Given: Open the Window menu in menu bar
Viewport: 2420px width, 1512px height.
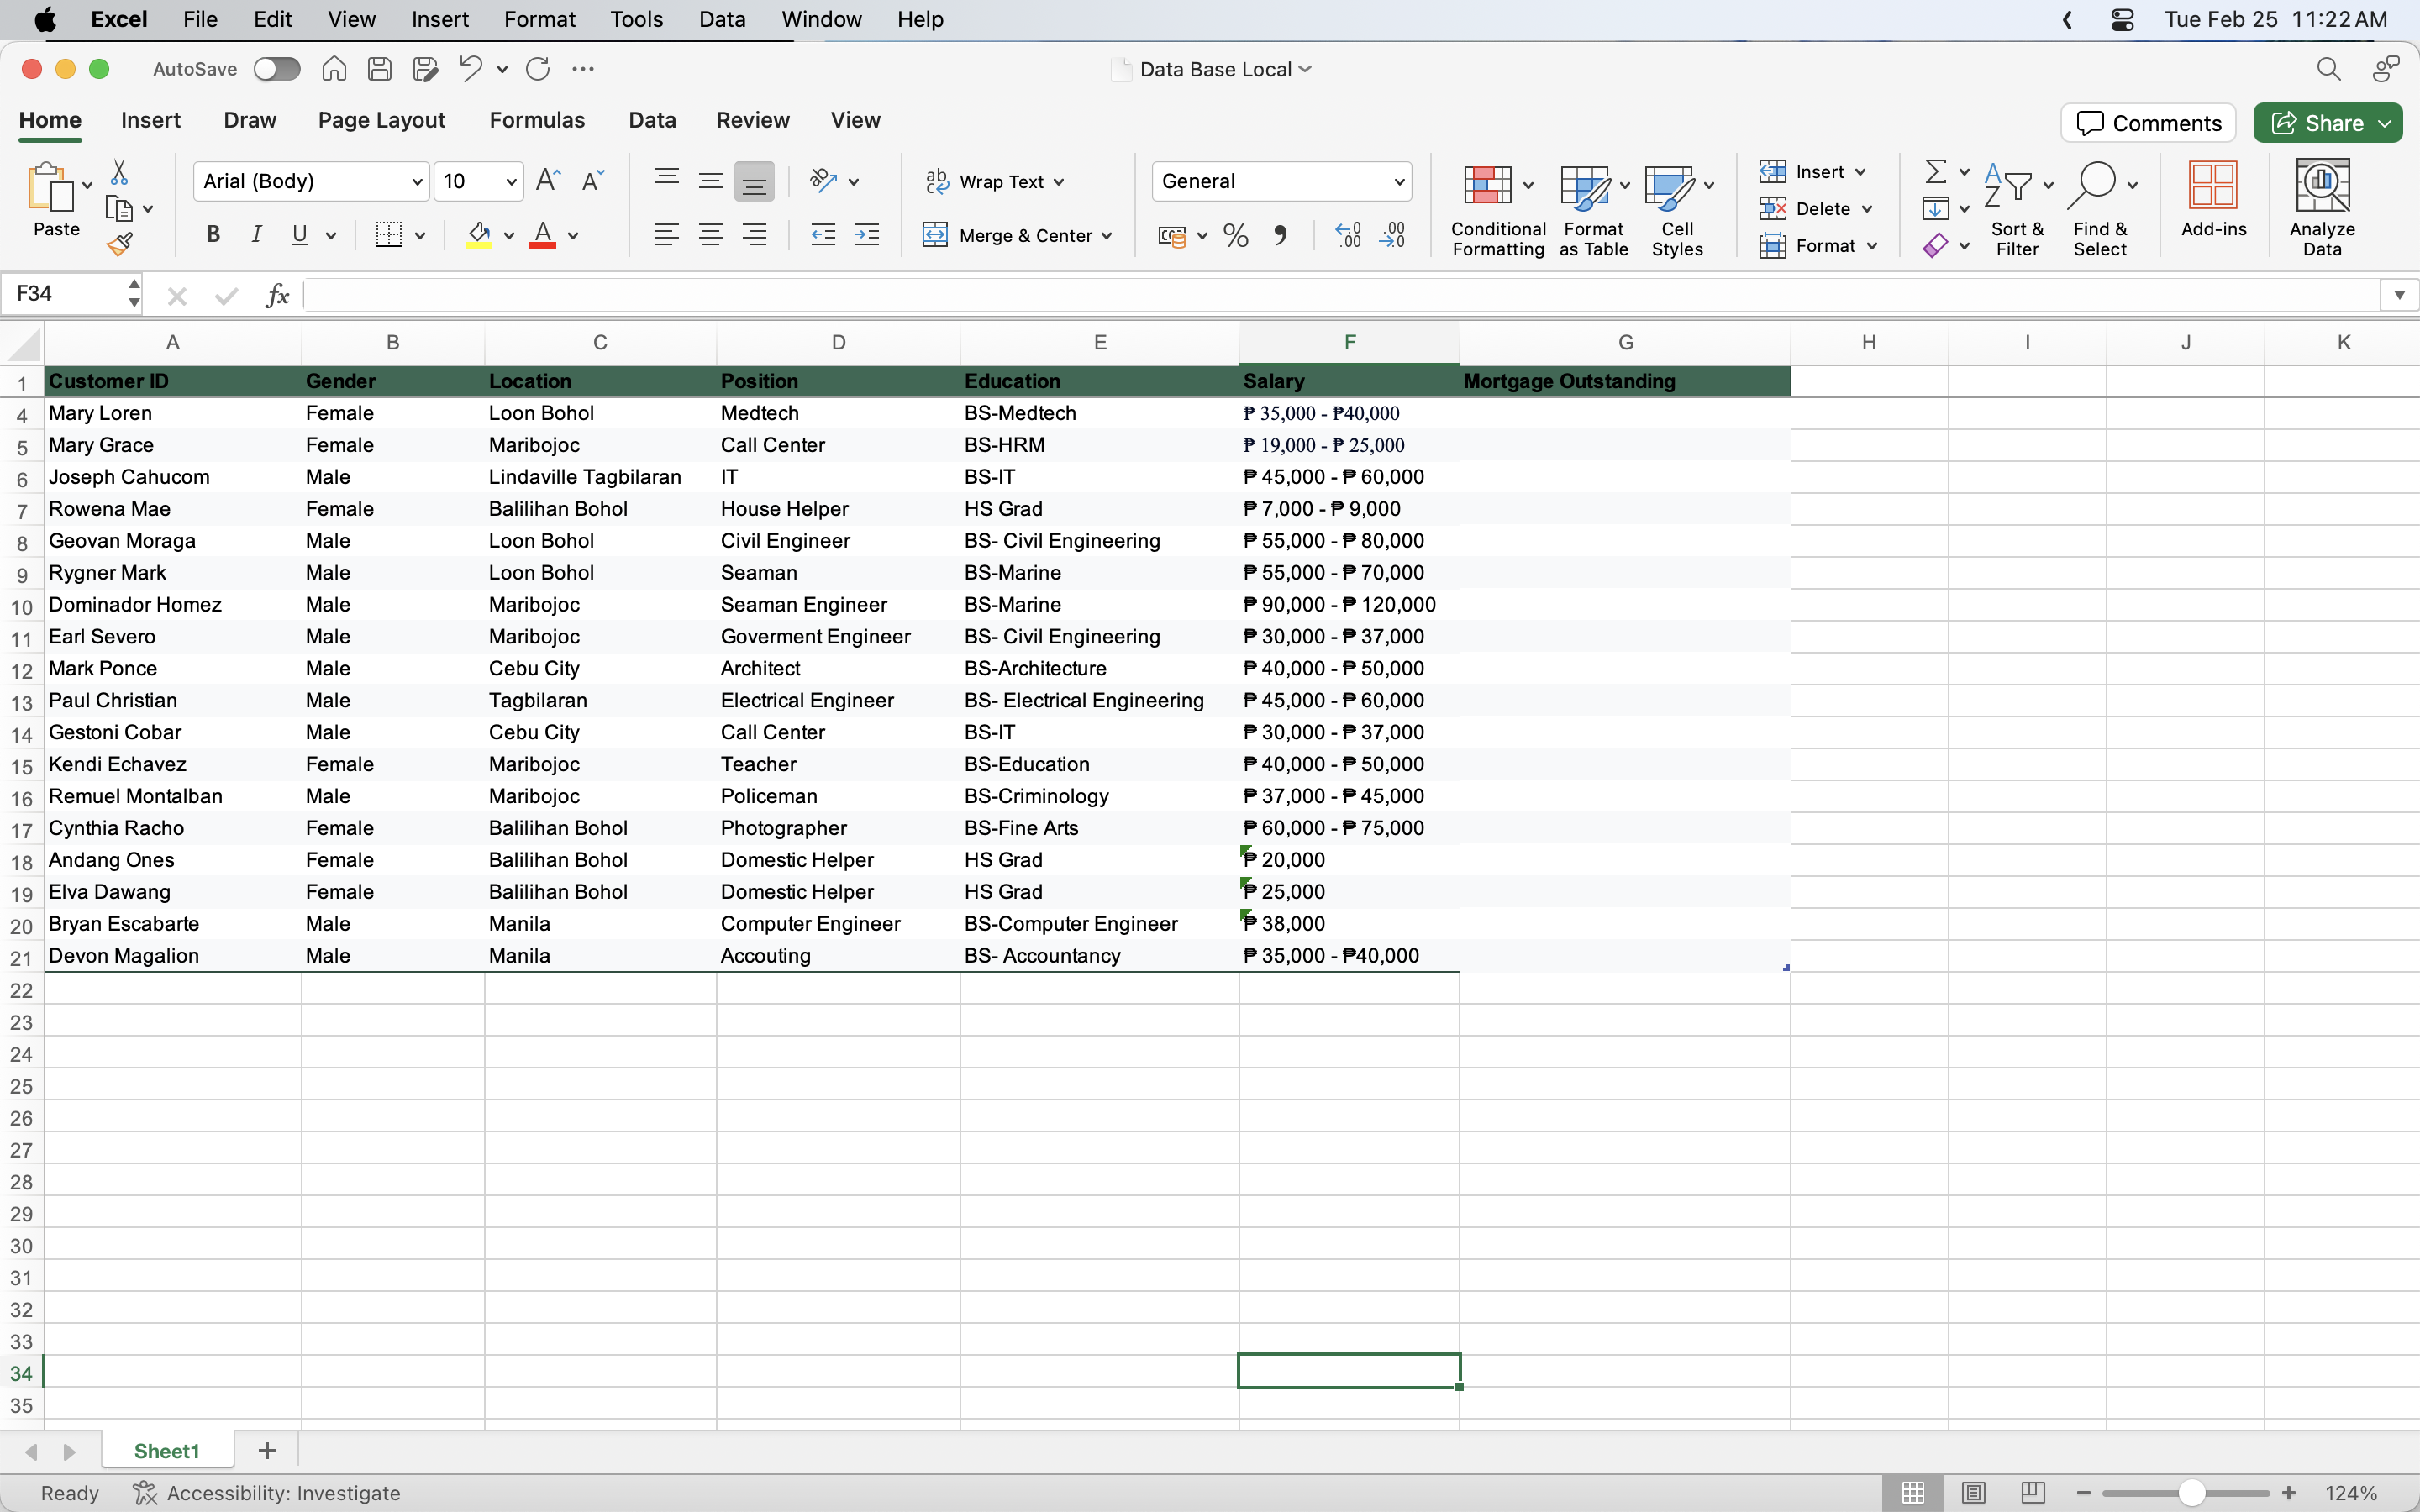Looking at the screenshot, I should [821, 19].
